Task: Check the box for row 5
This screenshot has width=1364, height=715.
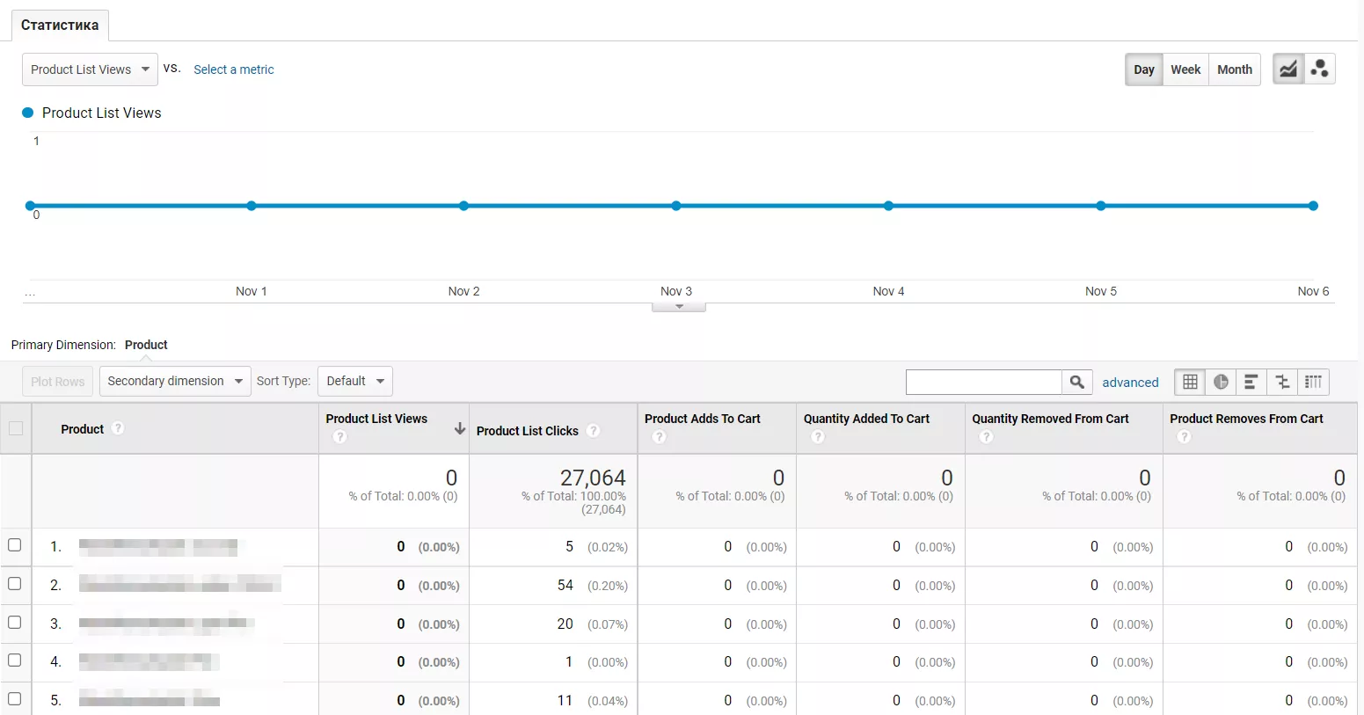Action: (15, 699)
